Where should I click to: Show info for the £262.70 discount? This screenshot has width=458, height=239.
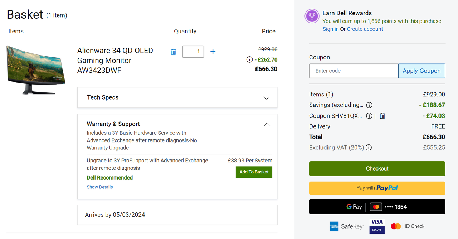249,59
